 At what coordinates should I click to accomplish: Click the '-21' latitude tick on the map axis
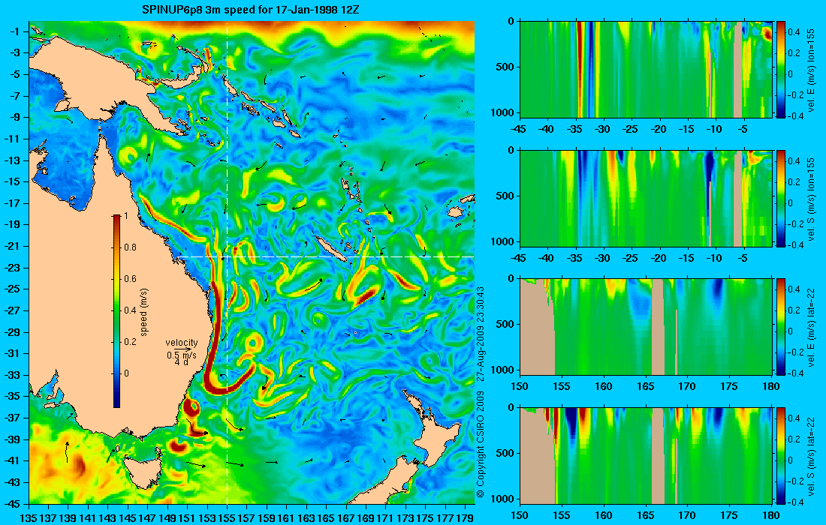pyautogui.click(x=13, y=246)
